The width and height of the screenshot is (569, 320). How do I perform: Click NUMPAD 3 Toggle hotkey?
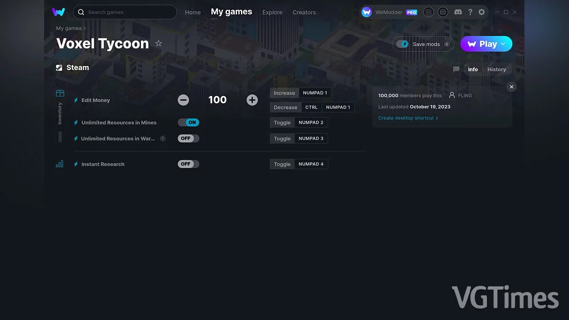(311, 138)
